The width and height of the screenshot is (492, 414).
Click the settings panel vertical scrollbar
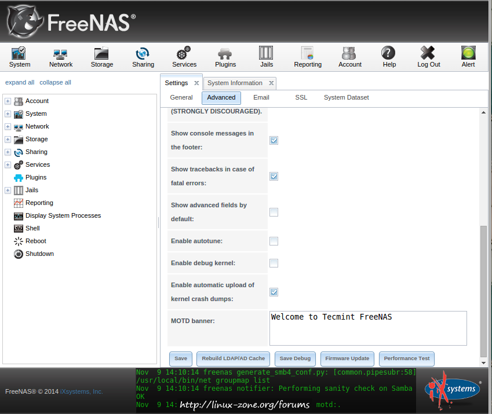point(484,290)
